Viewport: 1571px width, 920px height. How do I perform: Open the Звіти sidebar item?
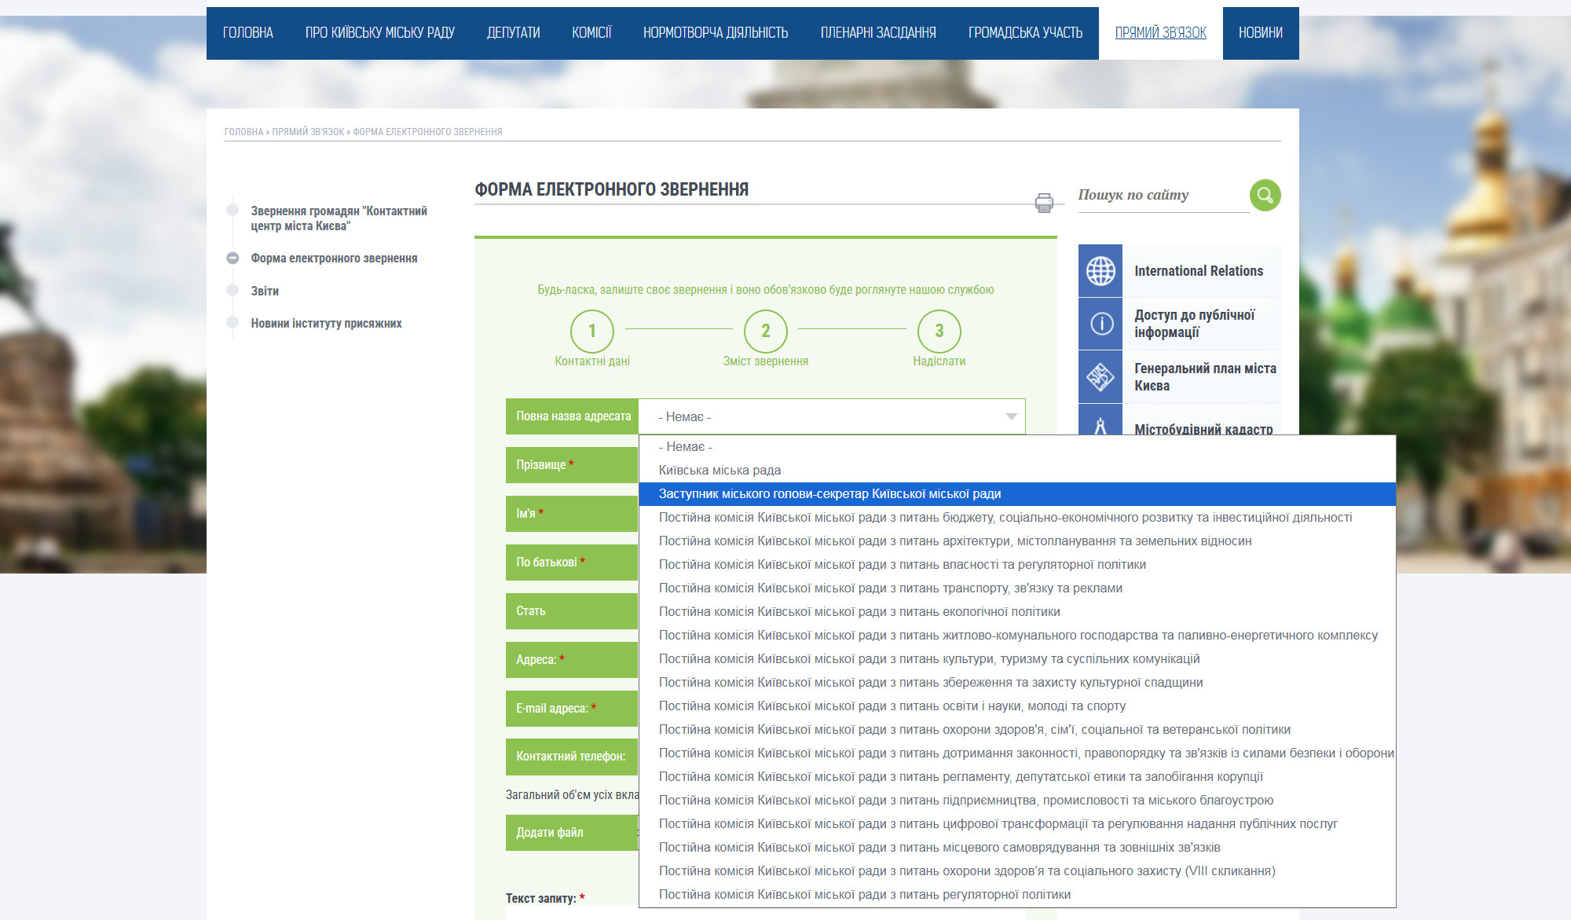click(265, 291)
